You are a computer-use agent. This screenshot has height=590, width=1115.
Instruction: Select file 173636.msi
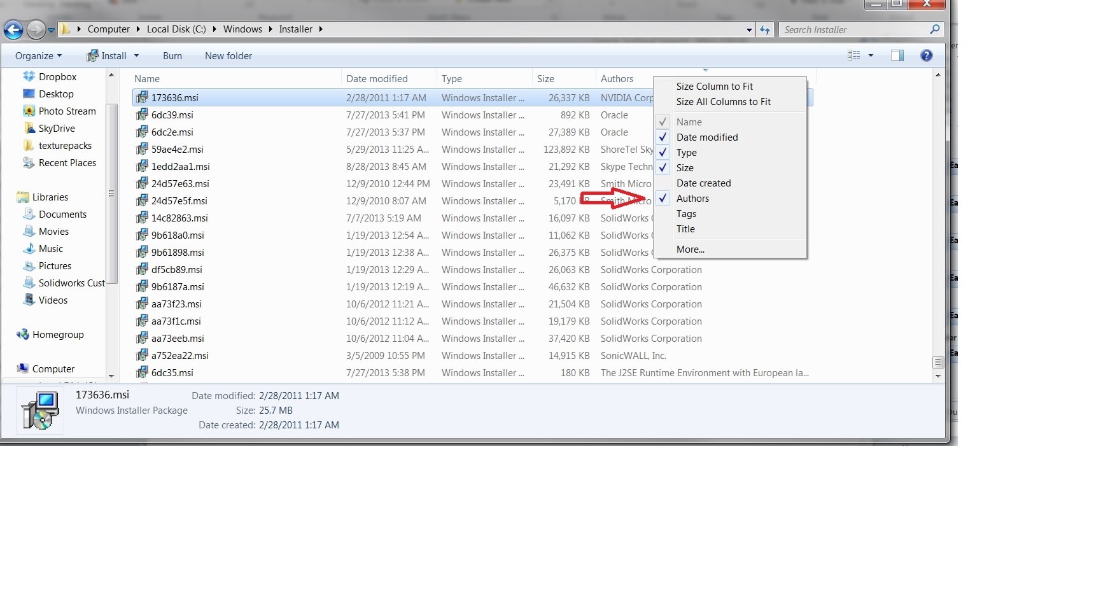175,98
